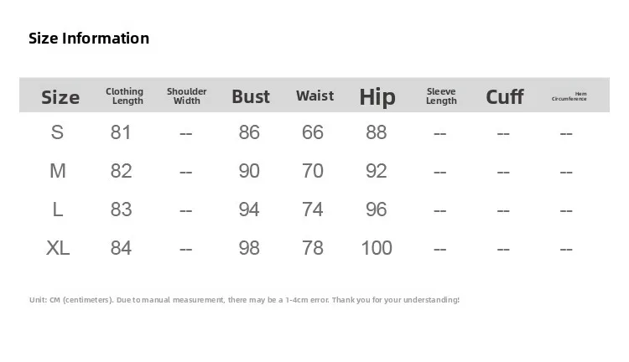This screenshot has height=362, width=629.
Task: Click the Shoulder Width column header
Action: (186, 96)
